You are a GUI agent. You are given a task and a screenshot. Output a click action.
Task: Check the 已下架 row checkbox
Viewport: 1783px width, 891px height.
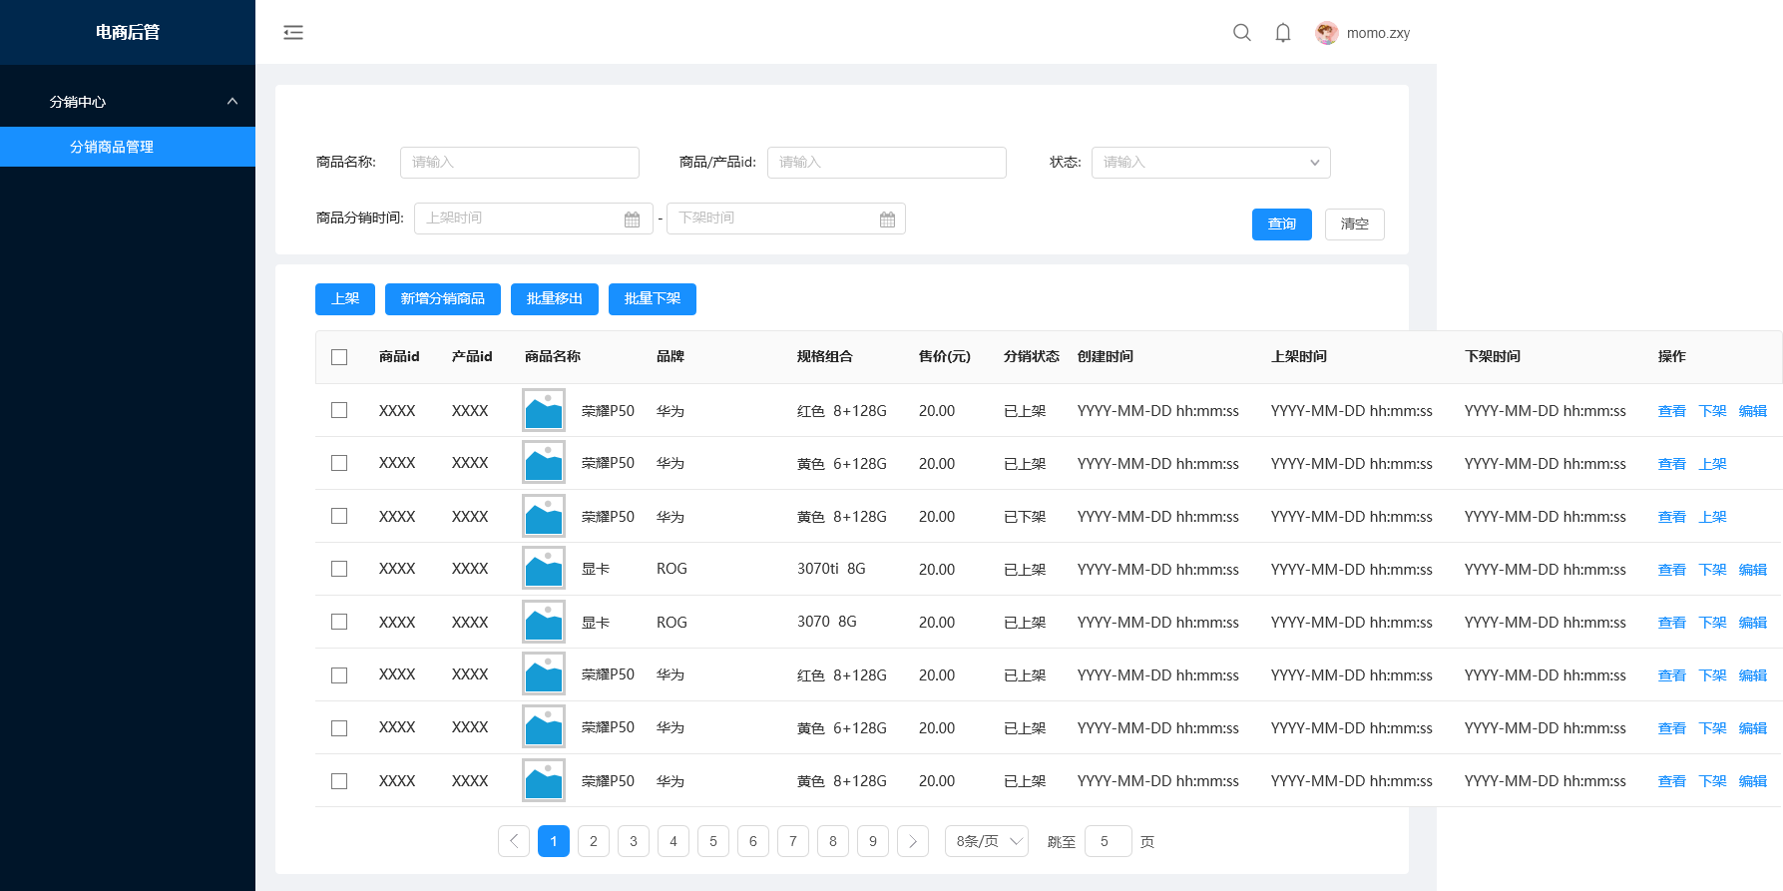click(x=339, y=516)
